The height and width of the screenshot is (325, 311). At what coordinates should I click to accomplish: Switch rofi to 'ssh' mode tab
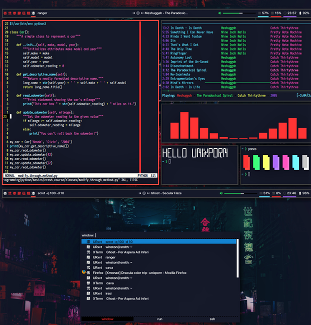[x=212, y=319]
